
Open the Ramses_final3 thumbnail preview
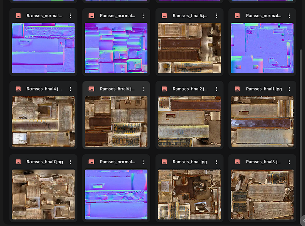[x=262, y=194]
